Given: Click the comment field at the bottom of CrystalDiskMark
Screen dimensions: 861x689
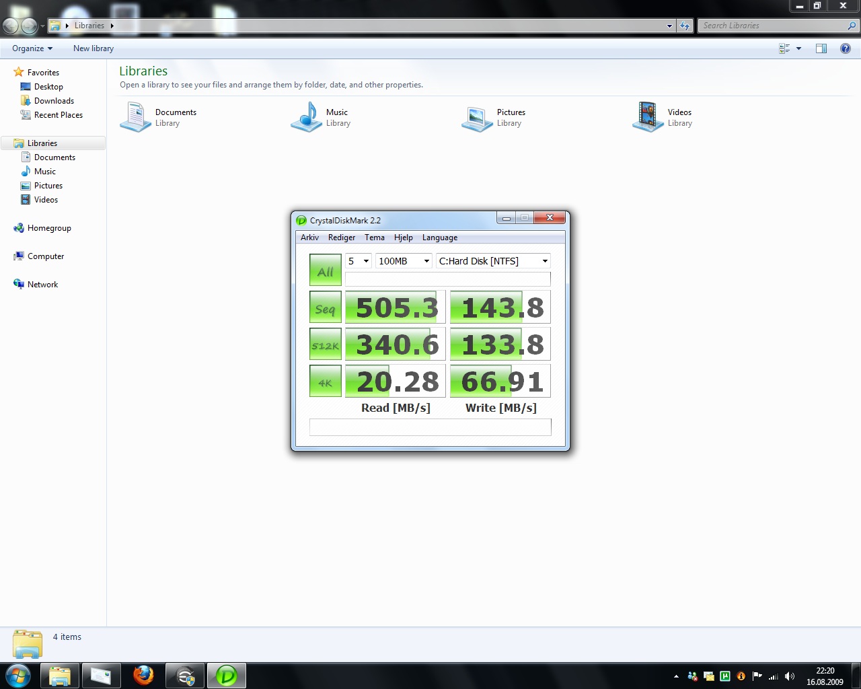Looking at the screenshot, I should click(x=430, y=427).
